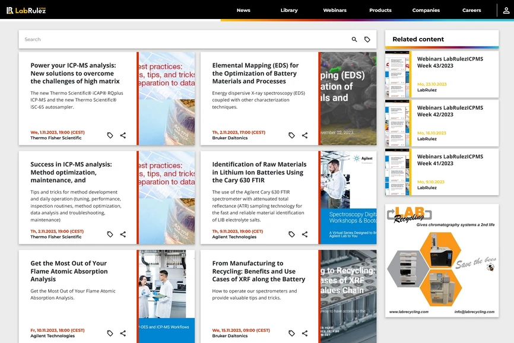Click Thermo Fisher Scientific under We, 1.11.2023
The width and height of the screenshot is (514, 343).
[x=56, y=138]
